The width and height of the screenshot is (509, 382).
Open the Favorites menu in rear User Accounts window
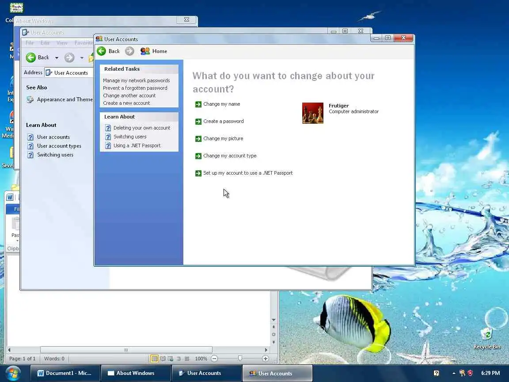[84, 43]
